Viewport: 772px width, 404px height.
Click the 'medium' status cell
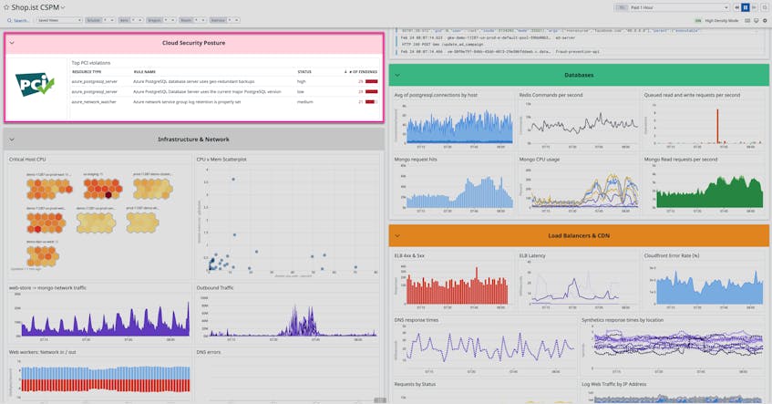coord(304,102)
